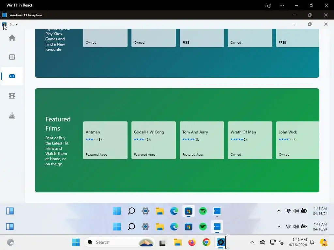Click the WiFi icon on lower inner taskbar

pos(288,227)
